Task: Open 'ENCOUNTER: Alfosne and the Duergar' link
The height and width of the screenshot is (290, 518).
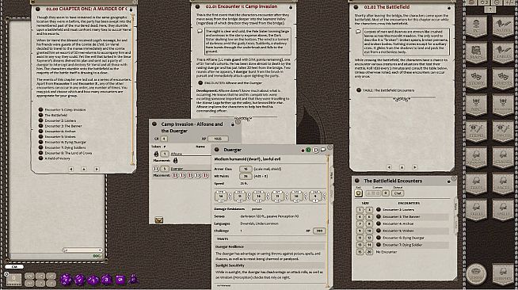Action: 233,83
